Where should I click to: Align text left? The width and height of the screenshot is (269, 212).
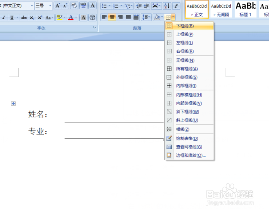pos(104,17)
